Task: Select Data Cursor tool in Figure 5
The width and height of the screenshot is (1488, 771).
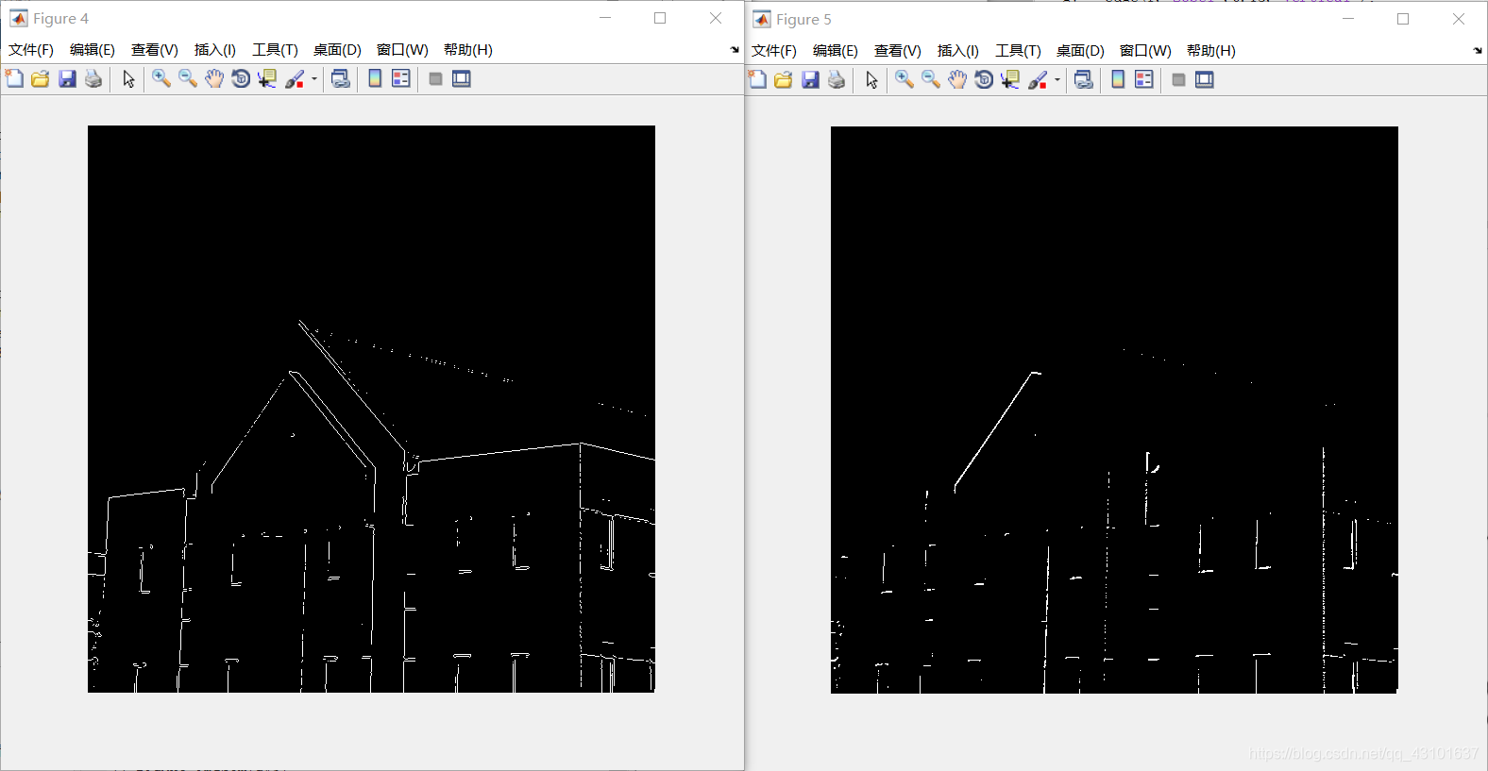Action: pyautogui.click(x=1010, y=79)
